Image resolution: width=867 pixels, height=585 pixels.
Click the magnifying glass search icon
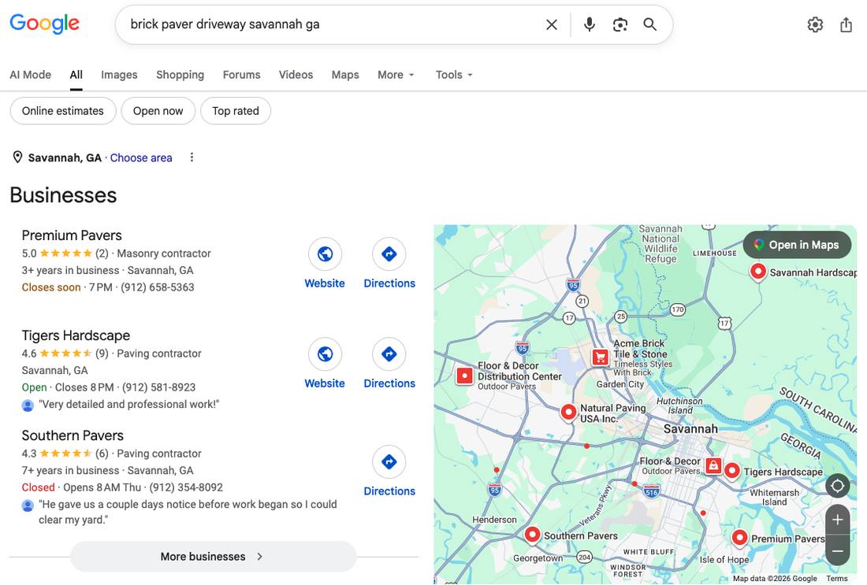(x=649, y=24)
